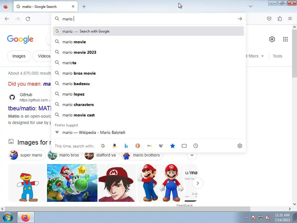
Task: Show next images with arrow button
Action: [x=198, y=183]
